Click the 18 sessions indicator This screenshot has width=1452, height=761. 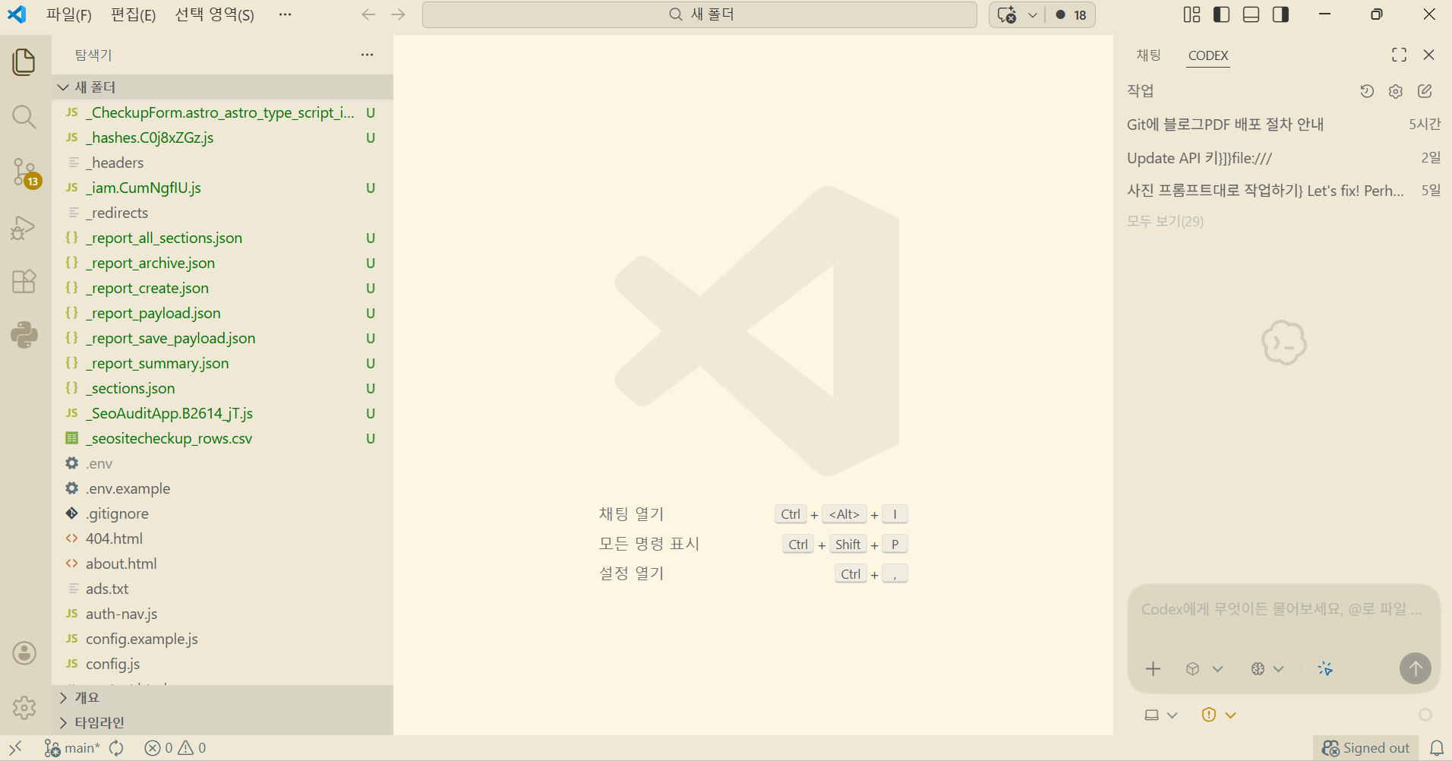[x=1071, y=15]
